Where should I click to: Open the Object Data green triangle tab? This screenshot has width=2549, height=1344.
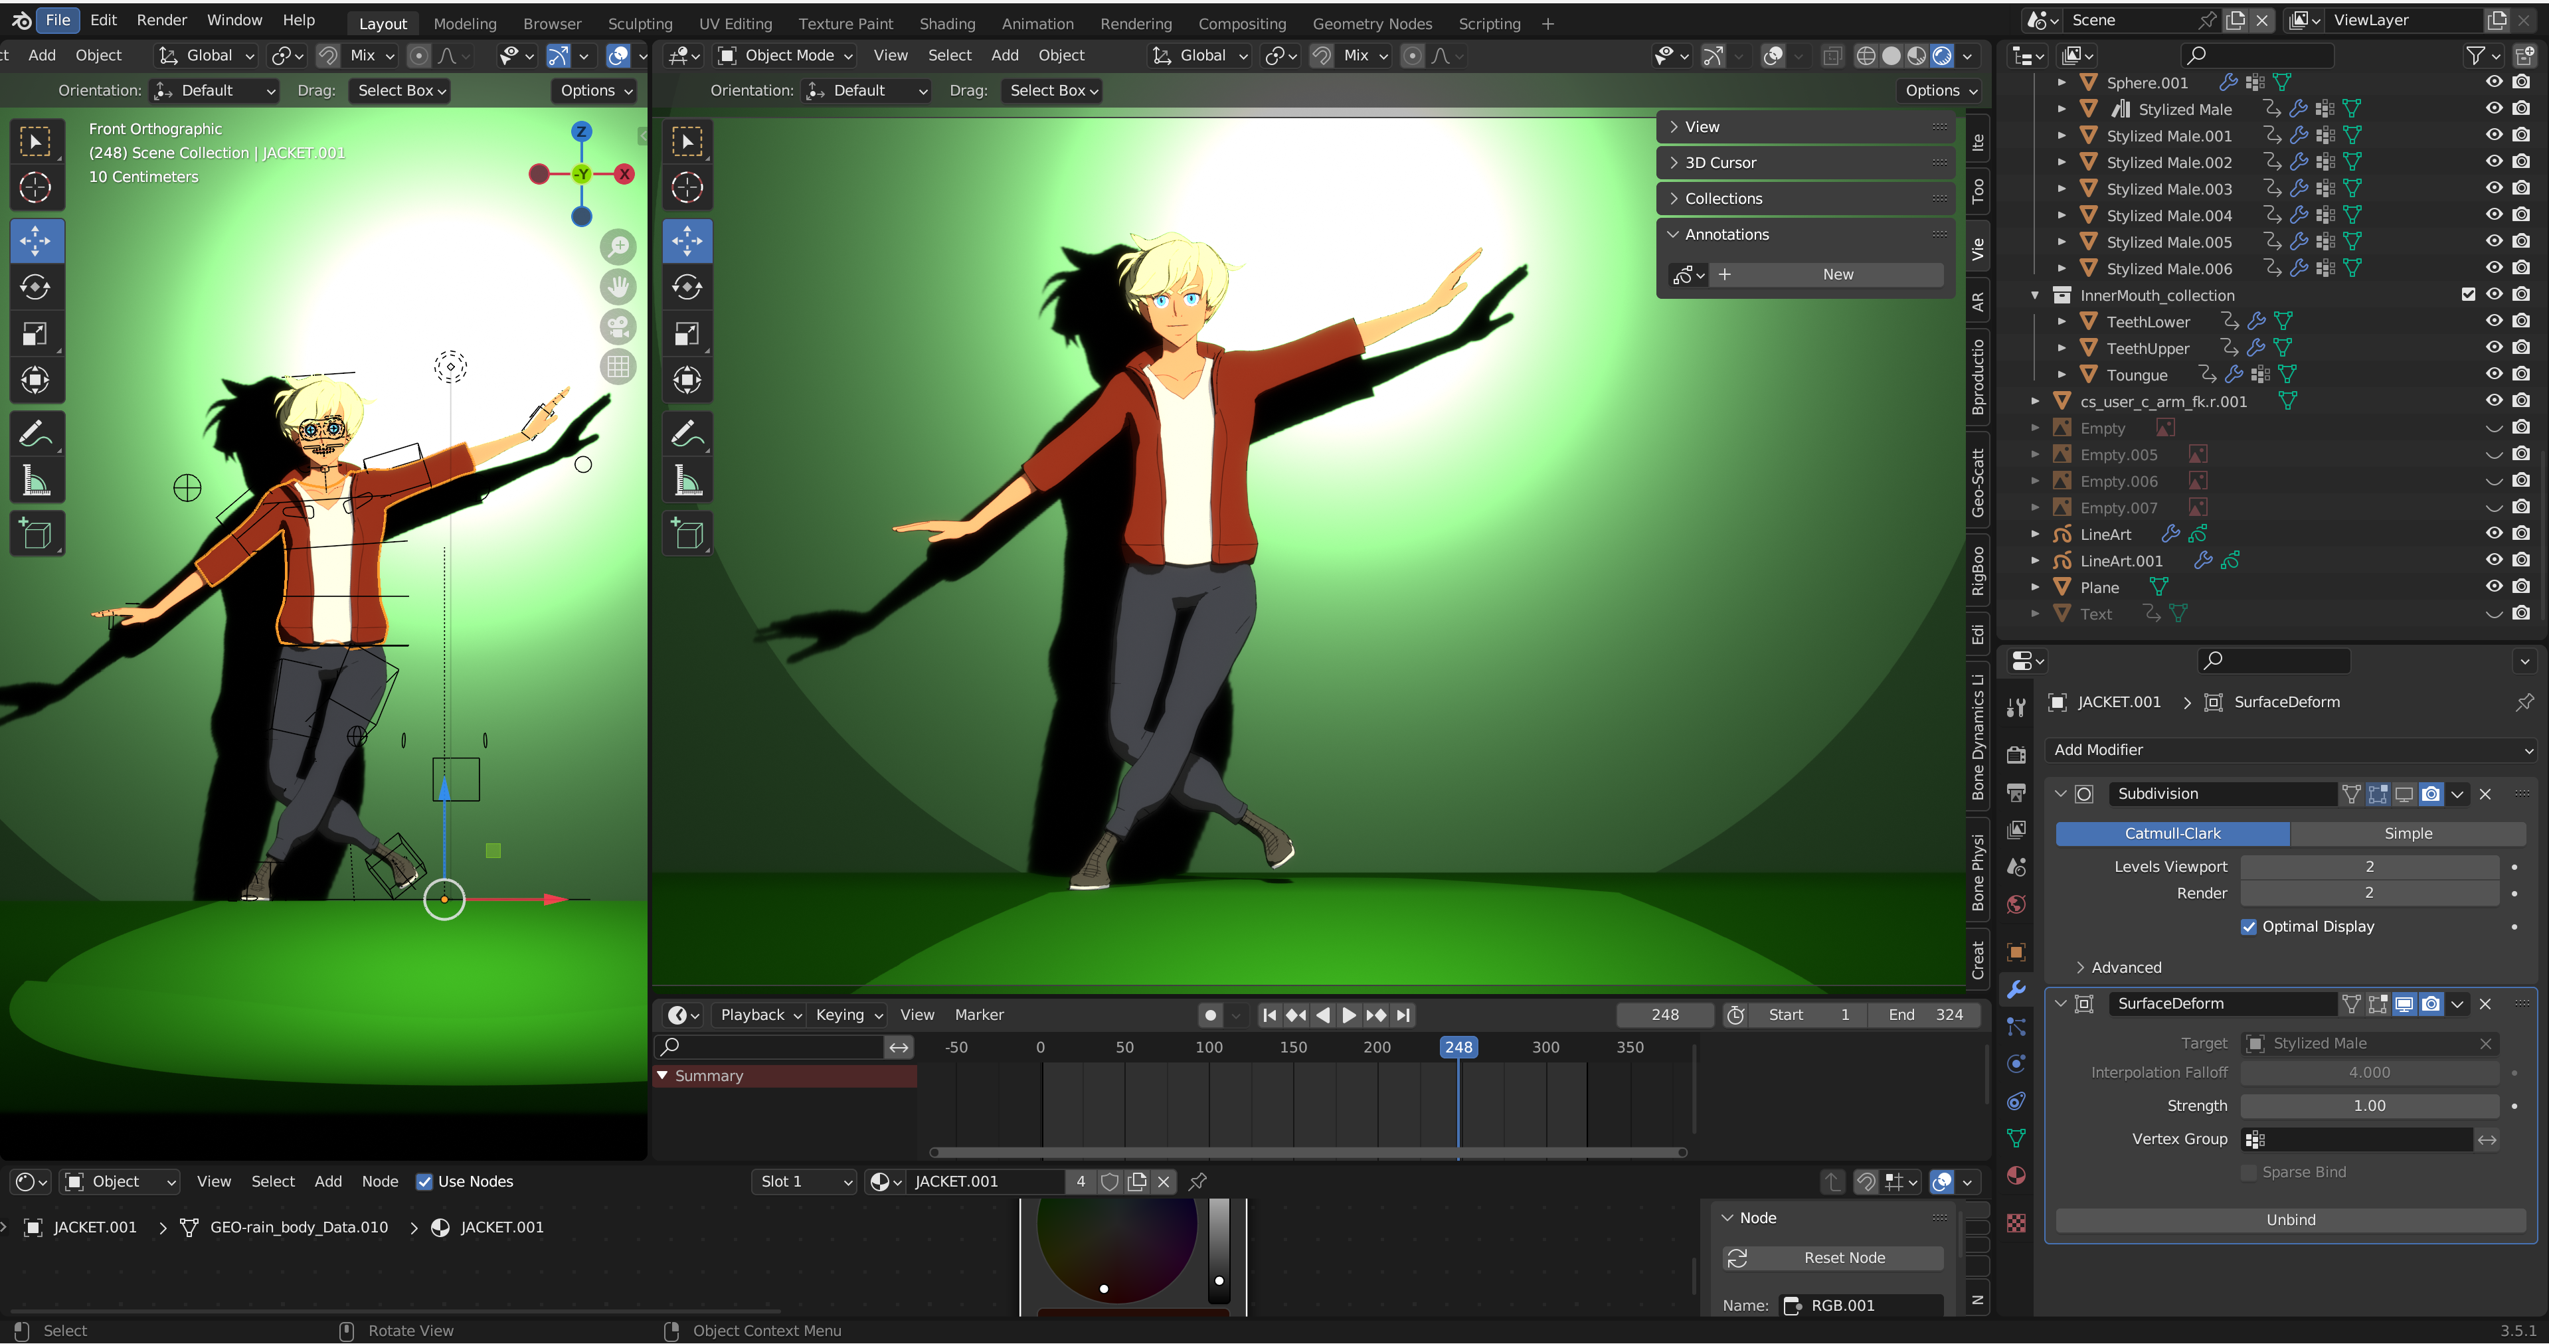[x=2016, y=1138]
